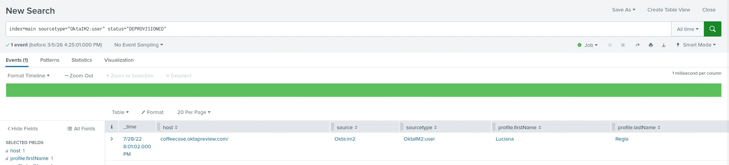Click Hide Fields
This screenshot has height=165, width=729.
pyautogui.click(x=22, y=129)
